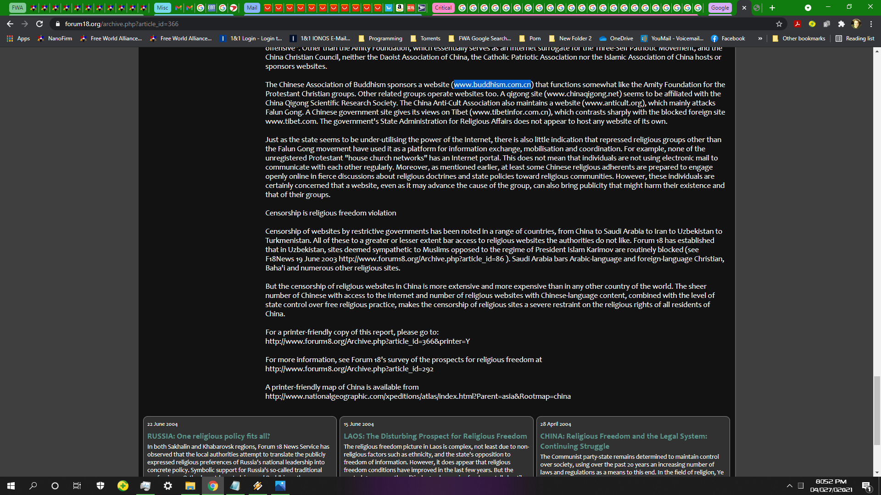Reload the current page
Screen dimensions: 881x495
(39, 24)
